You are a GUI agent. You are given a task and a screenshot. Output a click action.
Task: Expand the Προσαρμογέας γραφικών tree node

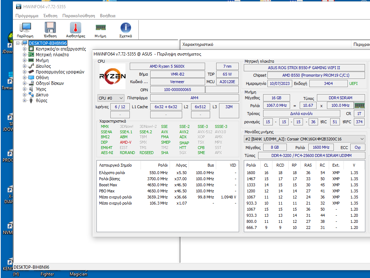tap(24, 72)
